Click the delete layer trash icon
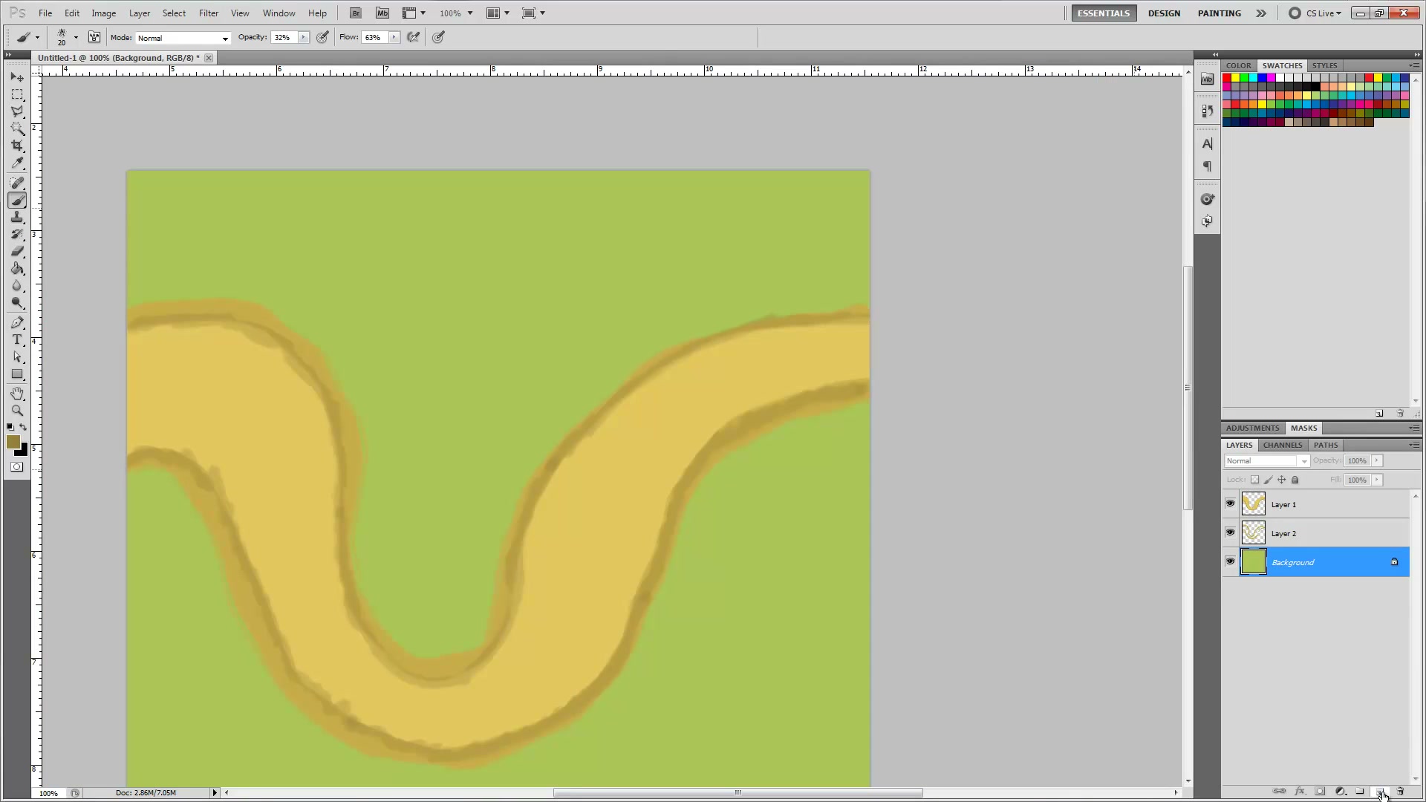Viewport: 1426px width, 802px height. pos(1400,792)
